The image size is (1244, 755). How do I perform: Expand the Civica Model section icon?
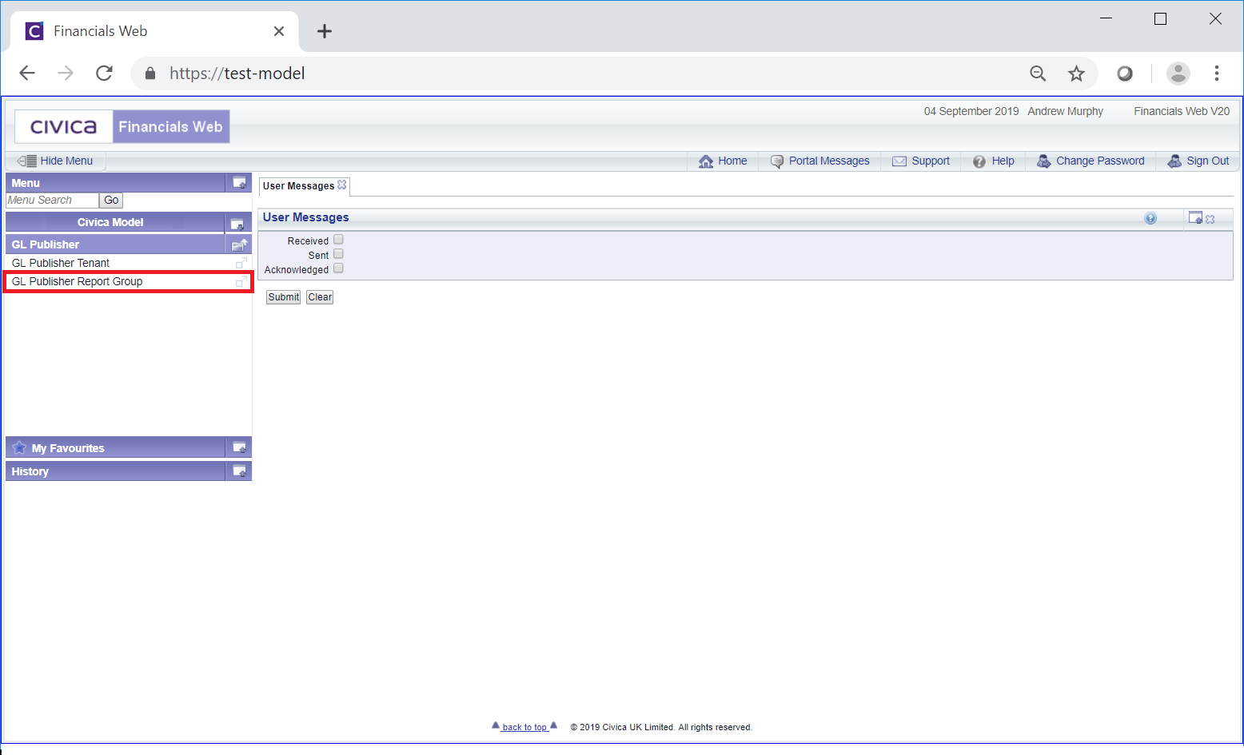tap(237, 223)
